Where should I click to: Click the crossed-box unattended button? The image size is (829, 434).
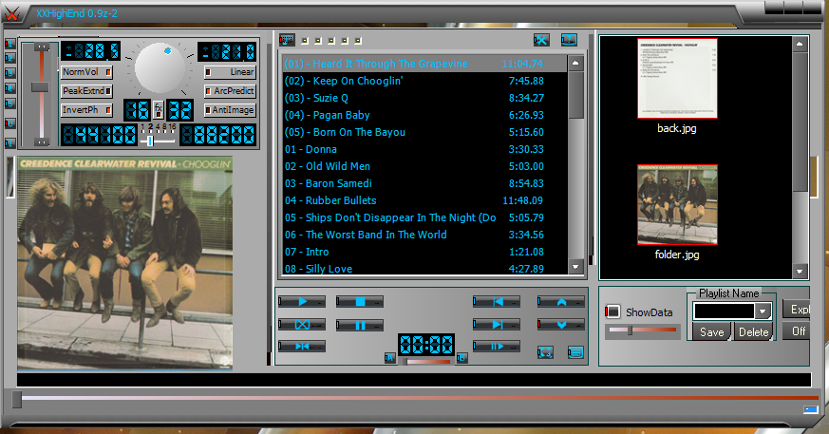(302, 325)
